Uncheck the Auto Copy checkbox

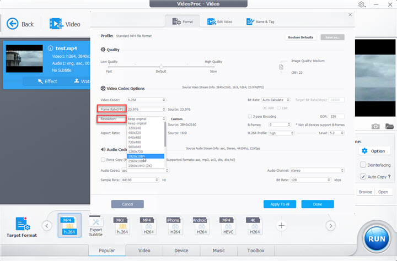pos(363,177)
